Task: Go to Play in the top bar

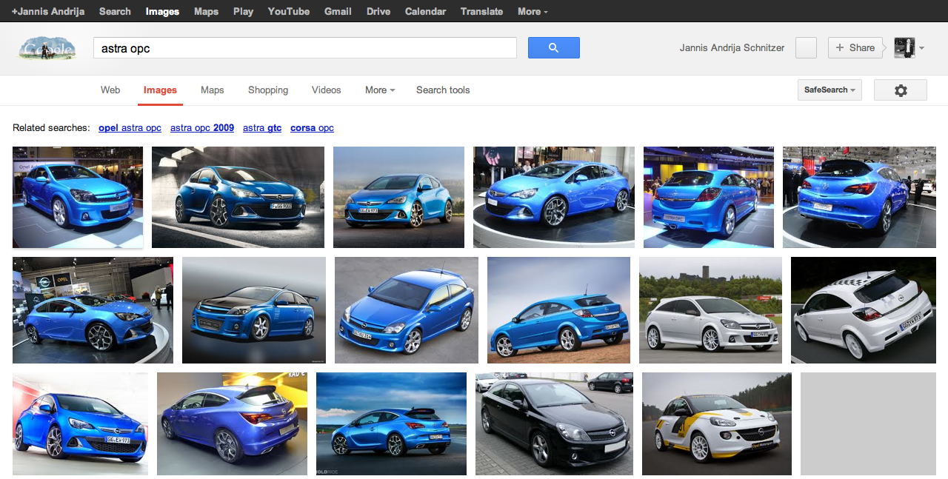Action: point(243,11)
